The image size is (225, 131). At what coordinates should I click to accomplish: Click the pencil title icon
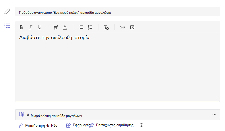coord(7,11)
